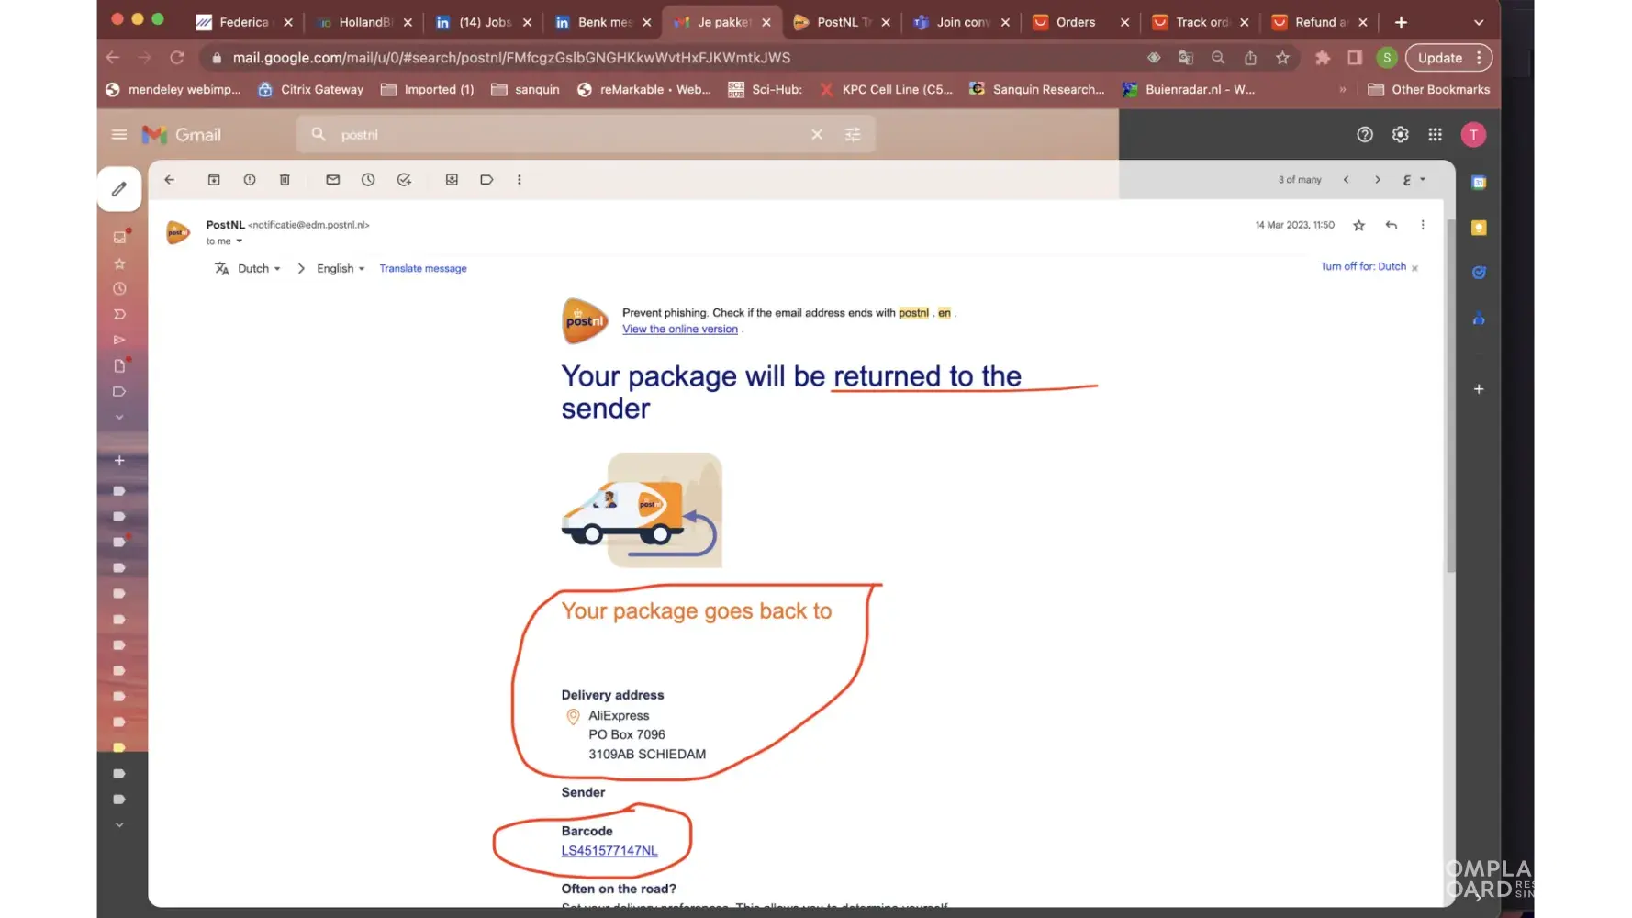
Task: Turn off translation for Dutch
Action: pyautogui.click(x=1363, y=267)
